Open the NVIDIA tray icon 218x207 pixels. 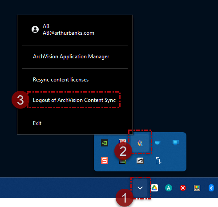[x=105, y=143]
